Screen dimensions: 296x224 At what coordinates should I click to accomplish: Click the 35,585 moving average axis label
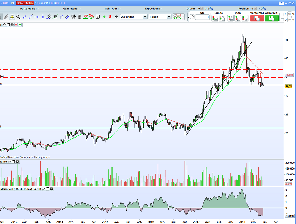(289, 75)
